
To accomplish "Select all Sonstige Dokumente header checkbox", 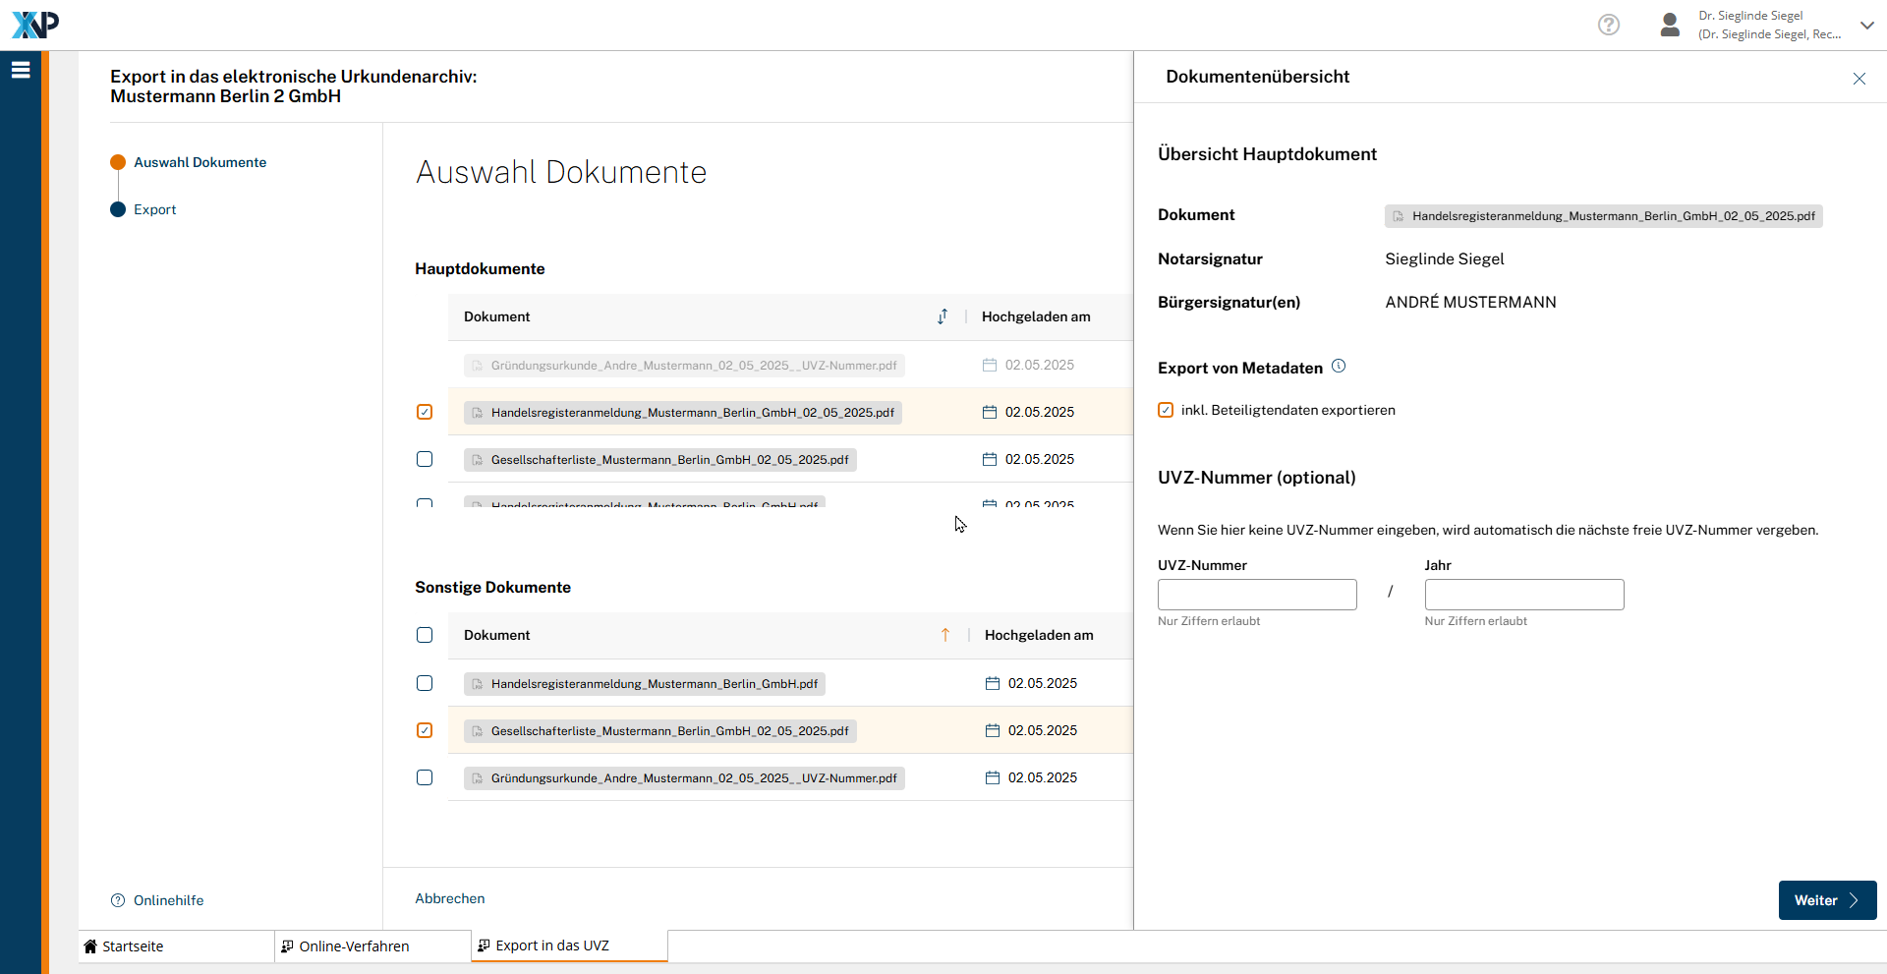I will [425, 635].
